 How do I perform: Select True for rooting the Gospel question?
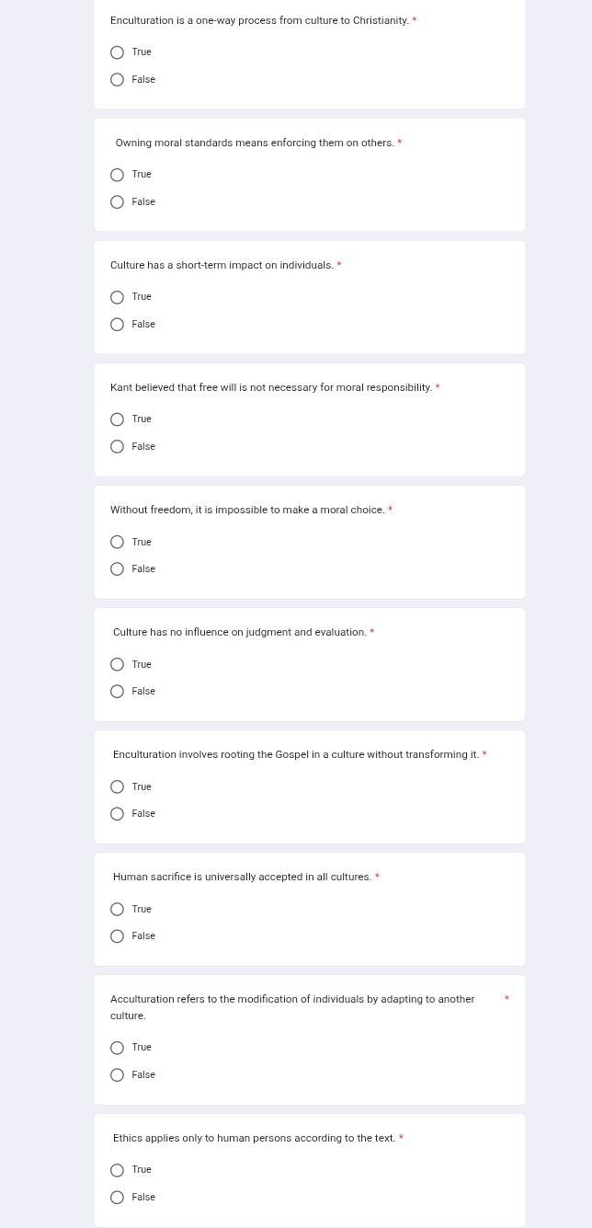[x=117, y=786]
